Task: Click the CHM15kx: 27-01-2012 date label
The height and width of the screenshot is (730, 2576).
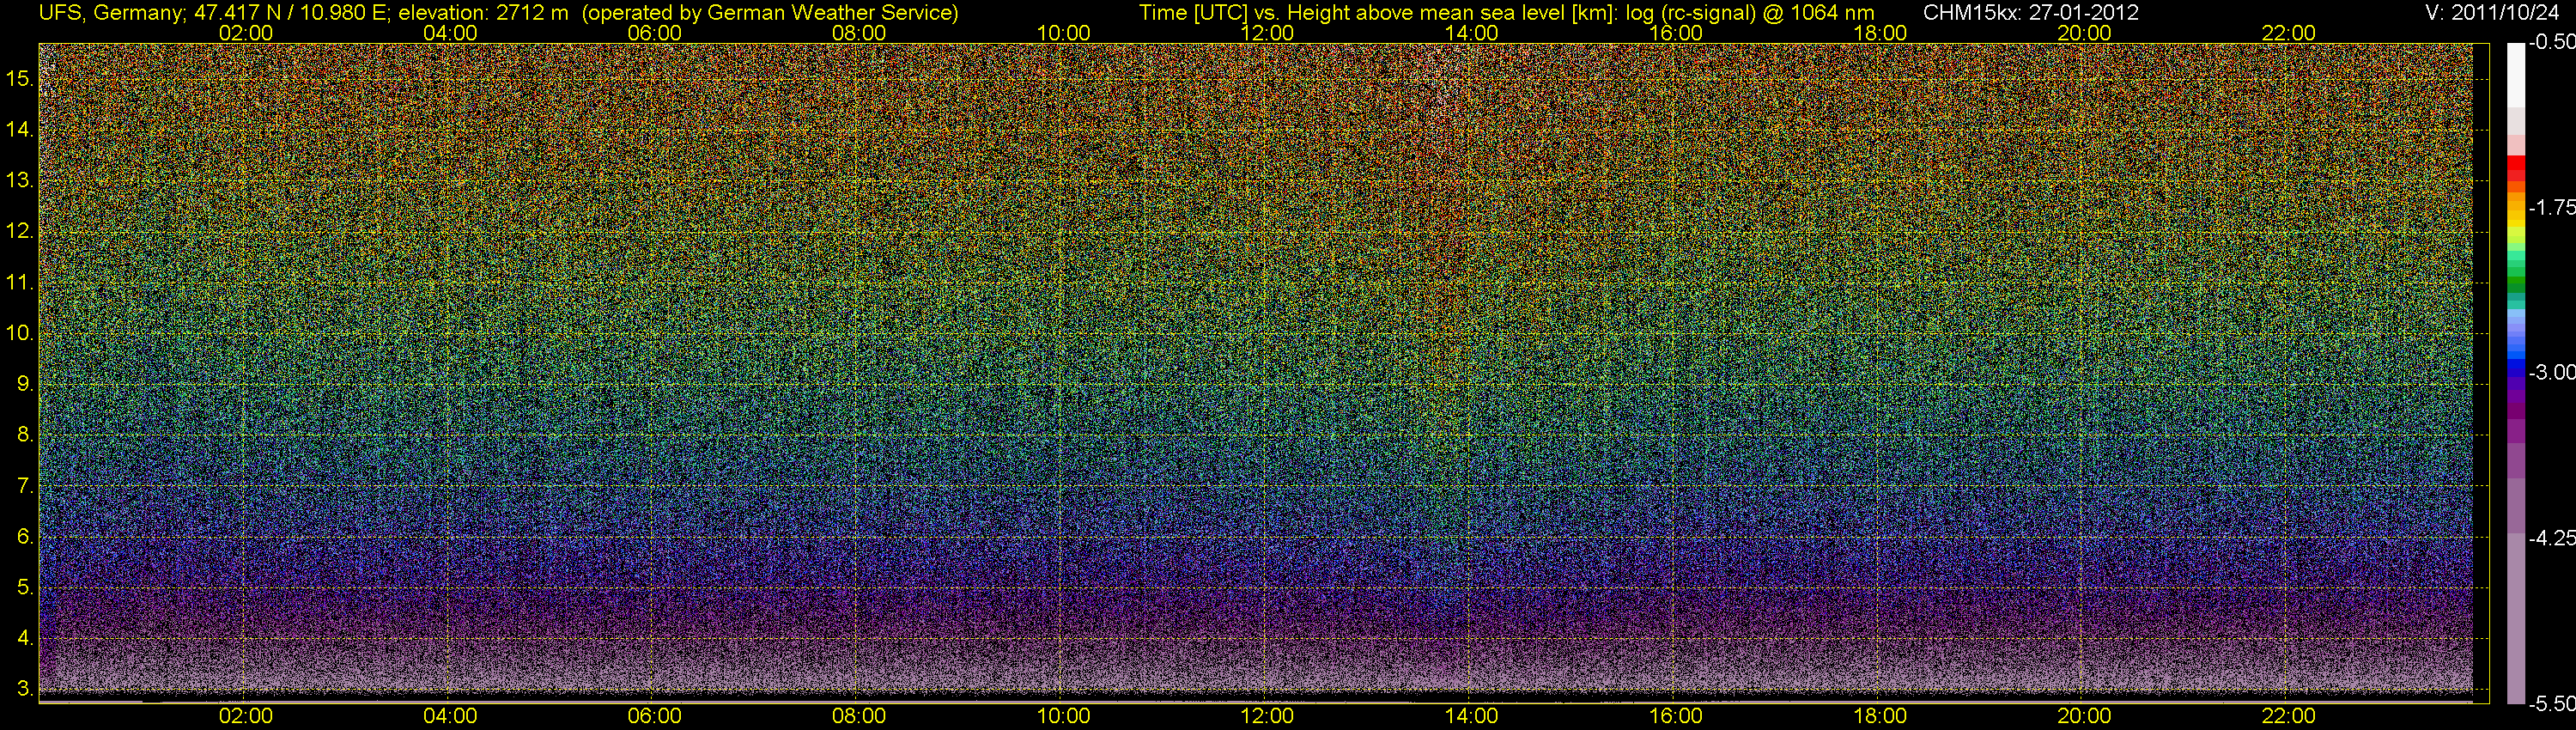Action: pyautogui.click(x=2031, y=13)
